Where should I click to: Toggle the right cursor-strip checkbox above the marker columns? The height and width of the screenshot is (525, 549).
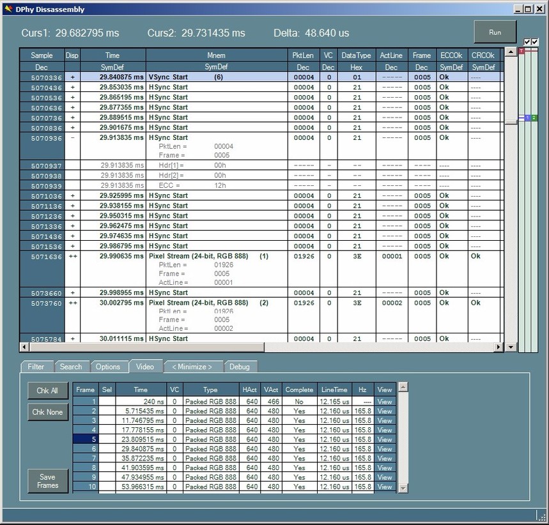pos(534,42)
